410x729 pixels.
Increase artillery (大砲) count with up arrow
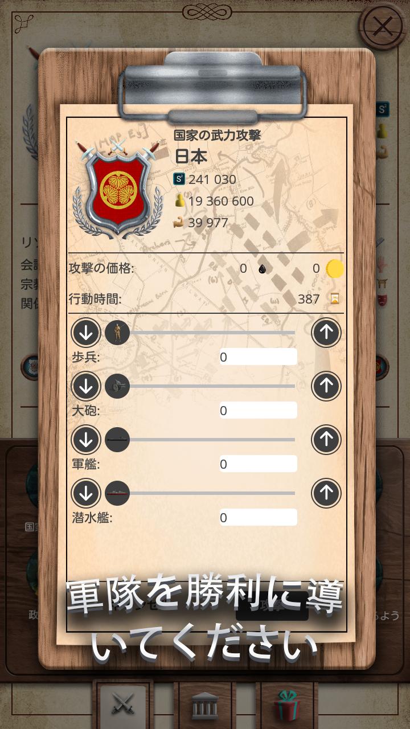[x=326, y=386]
